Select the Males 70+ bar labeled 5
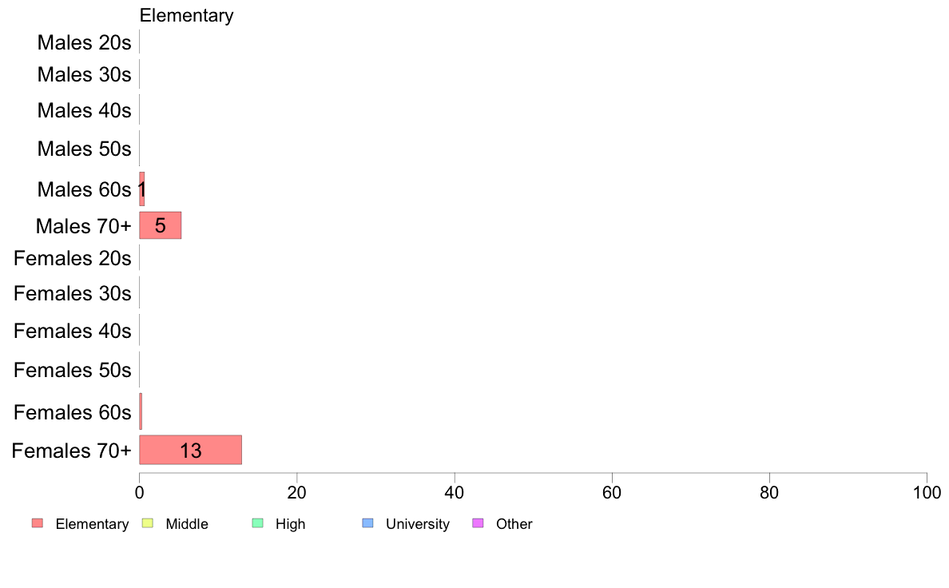The width and height of the screenshot is (949, 588). 161,225
